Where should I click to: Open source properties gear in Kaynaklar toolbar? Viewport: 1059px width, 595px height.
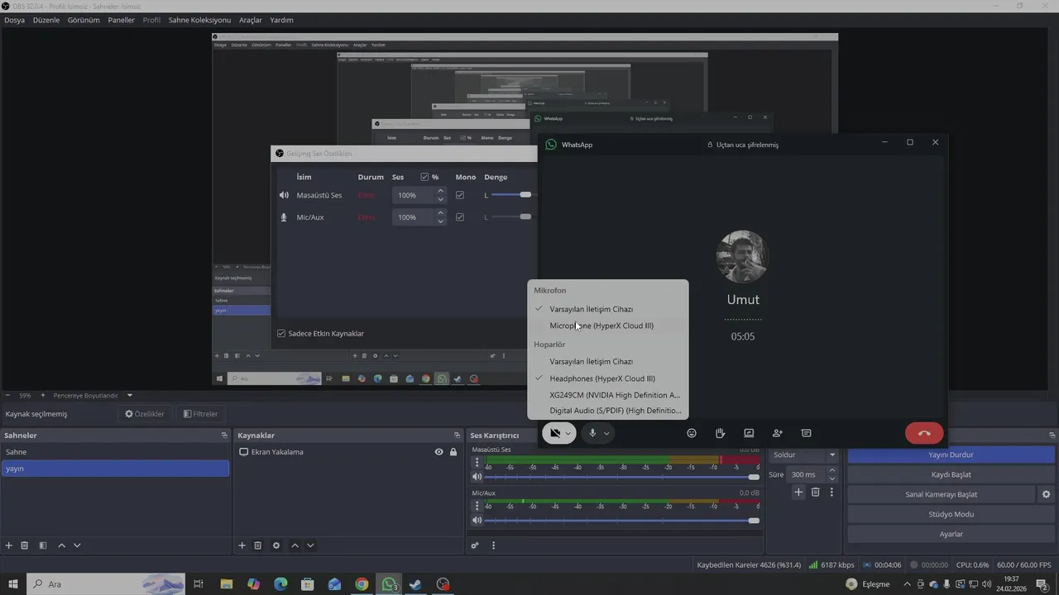pos(276,545)
